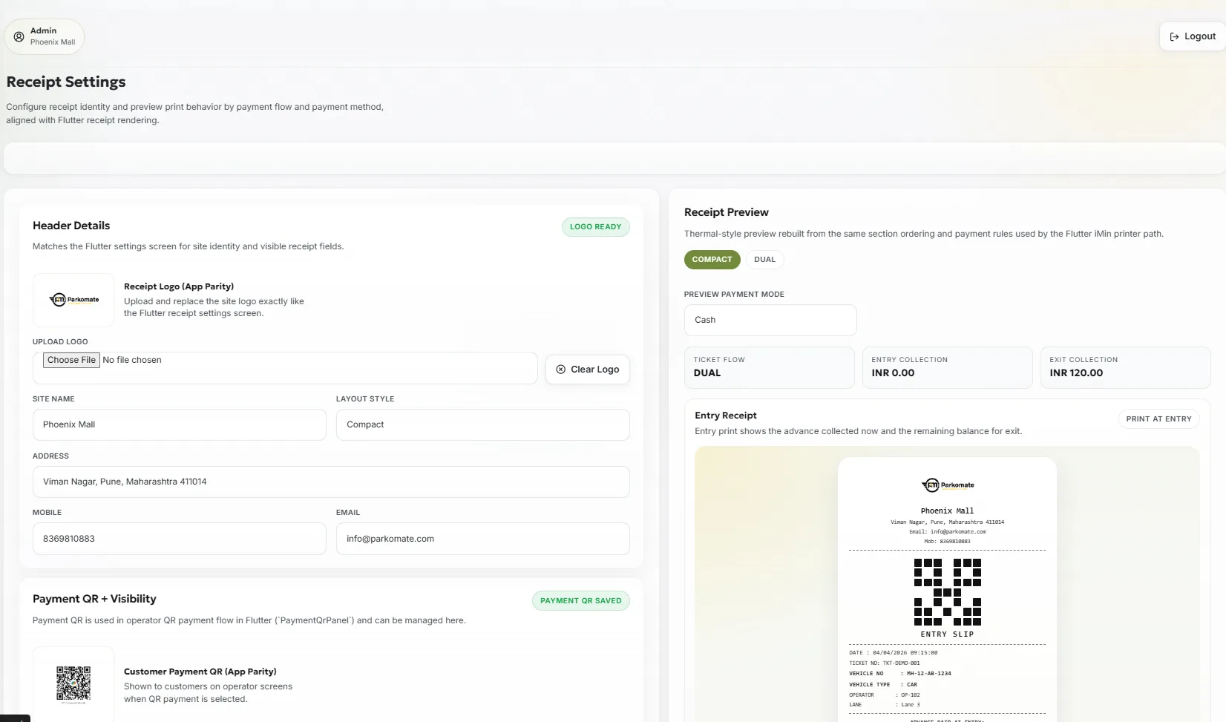
Task: Click the UPLOAD LOGO field label
Action: 60,342
